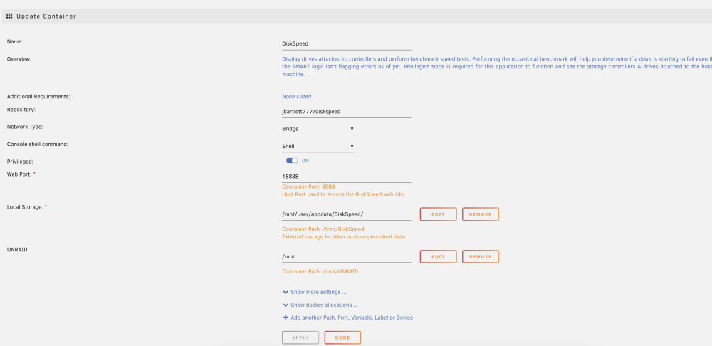The image size is (712, 346).
Task: Click the Privileged label
Action: coord(21,162)
